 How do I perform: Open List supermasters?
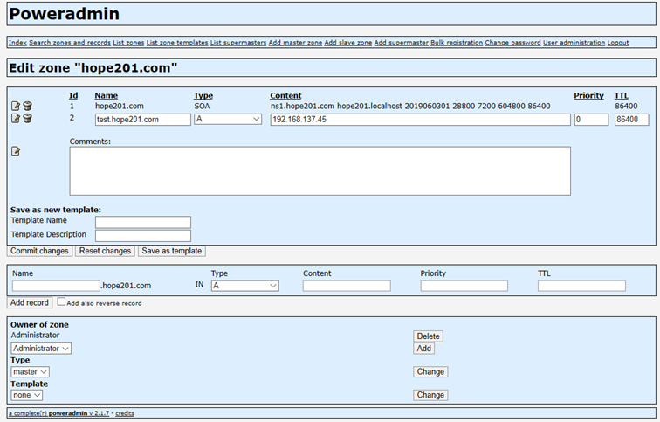(238, 43)
